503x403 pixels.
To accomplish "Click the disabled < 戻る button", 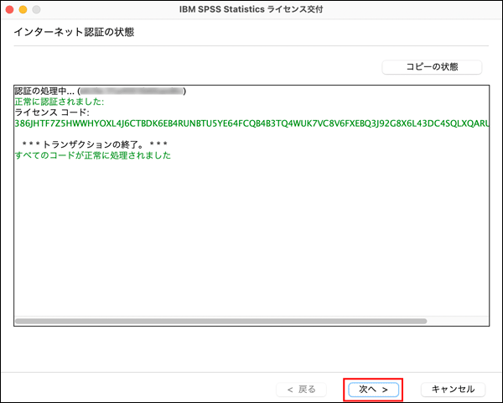I will coord(301,390).
